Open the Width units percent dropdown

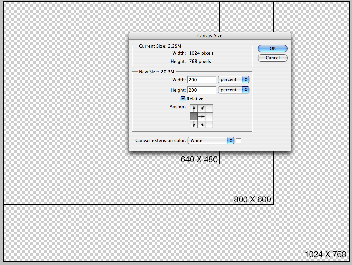coord(233,80)
